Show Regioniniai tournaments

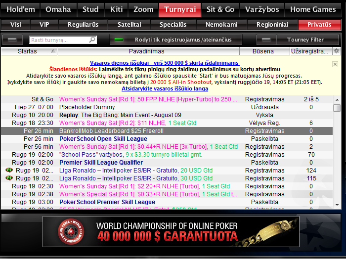[272, 25]
